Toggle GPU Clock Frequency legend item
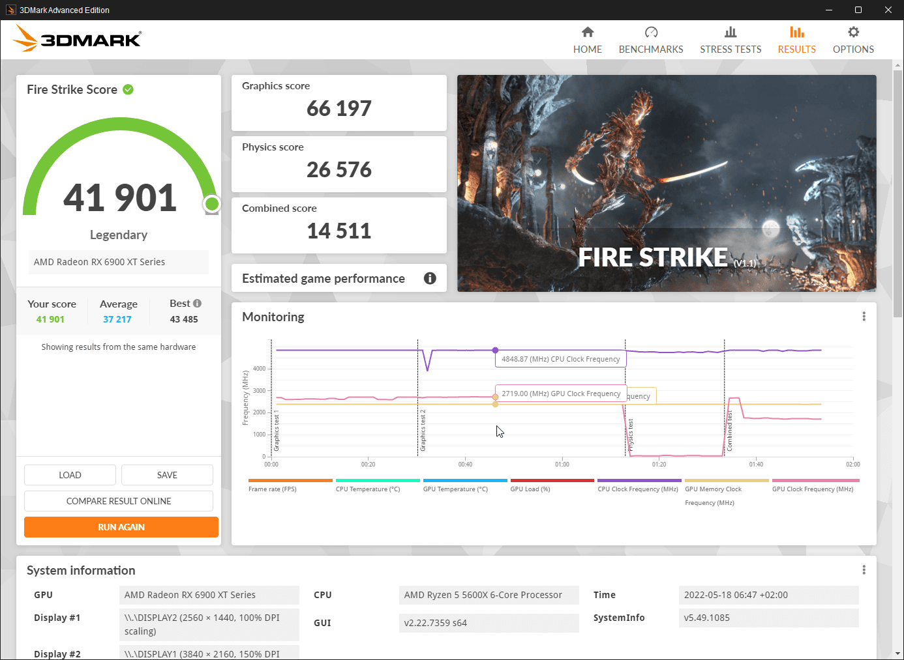904x660 pixels. [815, 485]
